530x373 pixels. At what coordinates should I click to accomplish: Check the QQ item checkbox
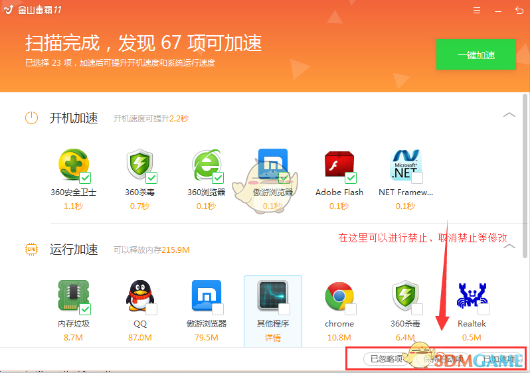tap(151, 309)
